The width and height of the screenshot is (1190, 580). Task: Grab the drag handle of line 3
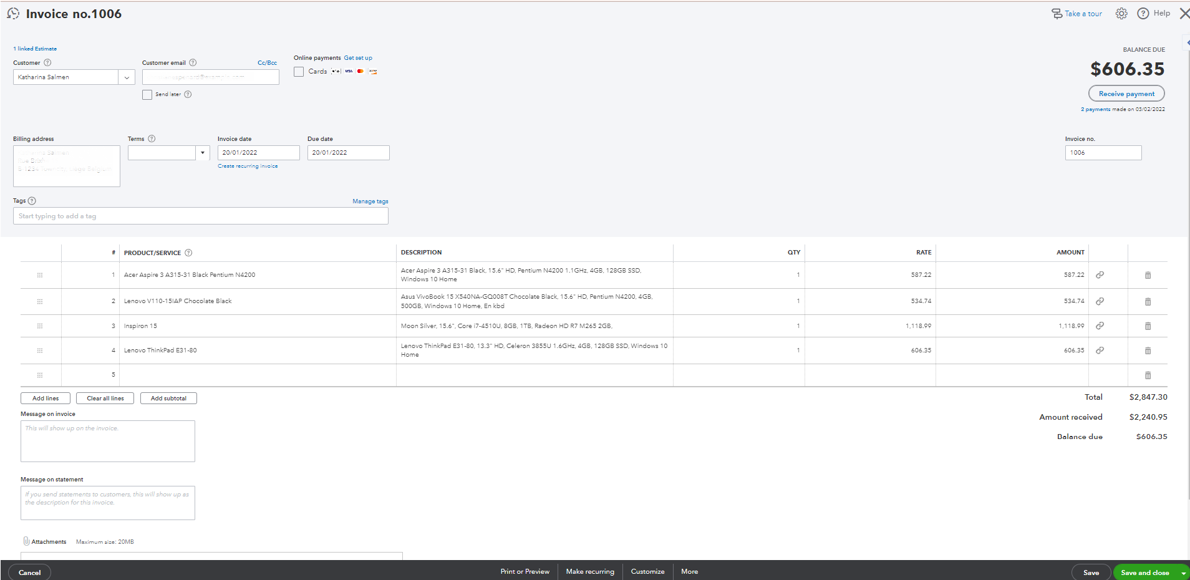pos(40,326)
